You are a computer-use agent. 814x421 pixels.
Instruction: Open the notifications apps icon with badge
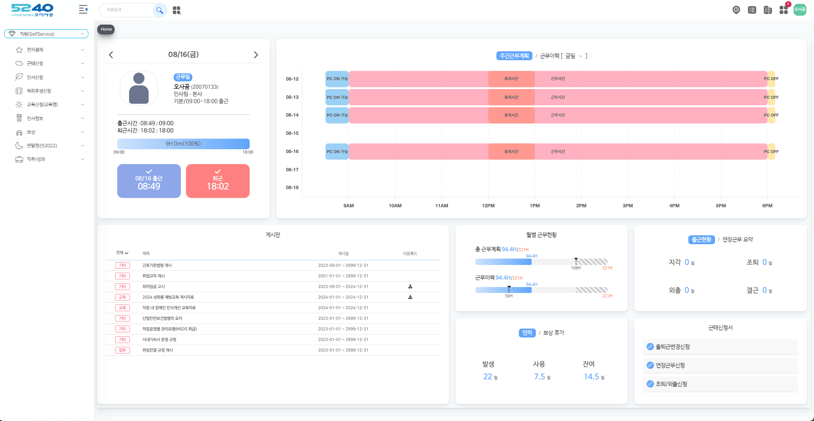(x=784, y=10)
